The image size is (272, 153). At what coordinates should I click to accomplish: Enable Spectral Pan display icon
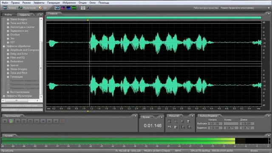coord(68,8)
